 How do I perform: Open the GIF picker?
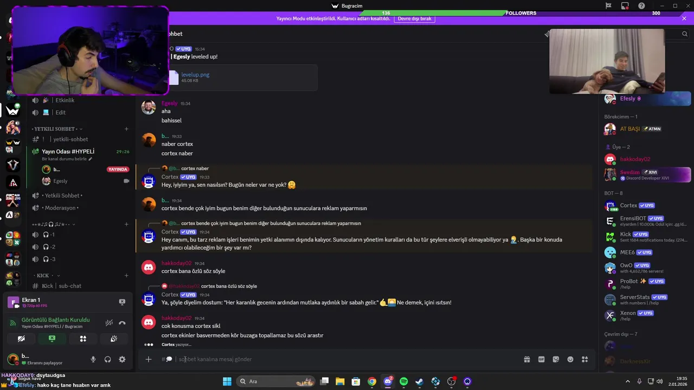pos(541,359)
